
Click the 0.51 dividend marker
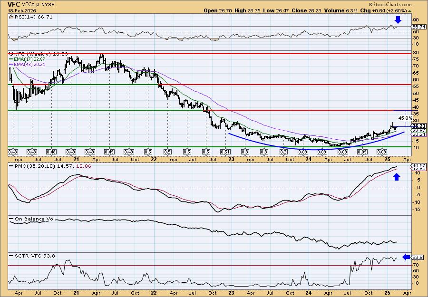[225, 152]
